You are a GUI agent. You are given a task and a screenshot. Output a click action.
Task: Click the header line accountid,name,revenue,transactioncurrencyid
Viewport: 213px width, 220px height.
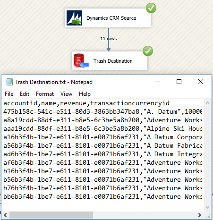pos(86,103)
